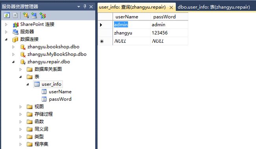Click the 存储过程 folder icon
Image resolution: width=256 pixels, height=149 pixels.
pos(30,114)
